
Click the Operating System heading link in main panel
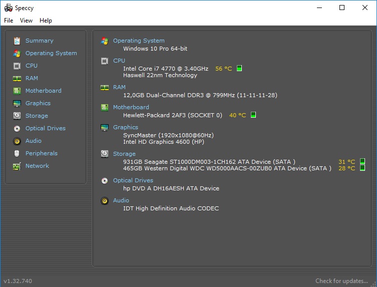pos(139,41)
